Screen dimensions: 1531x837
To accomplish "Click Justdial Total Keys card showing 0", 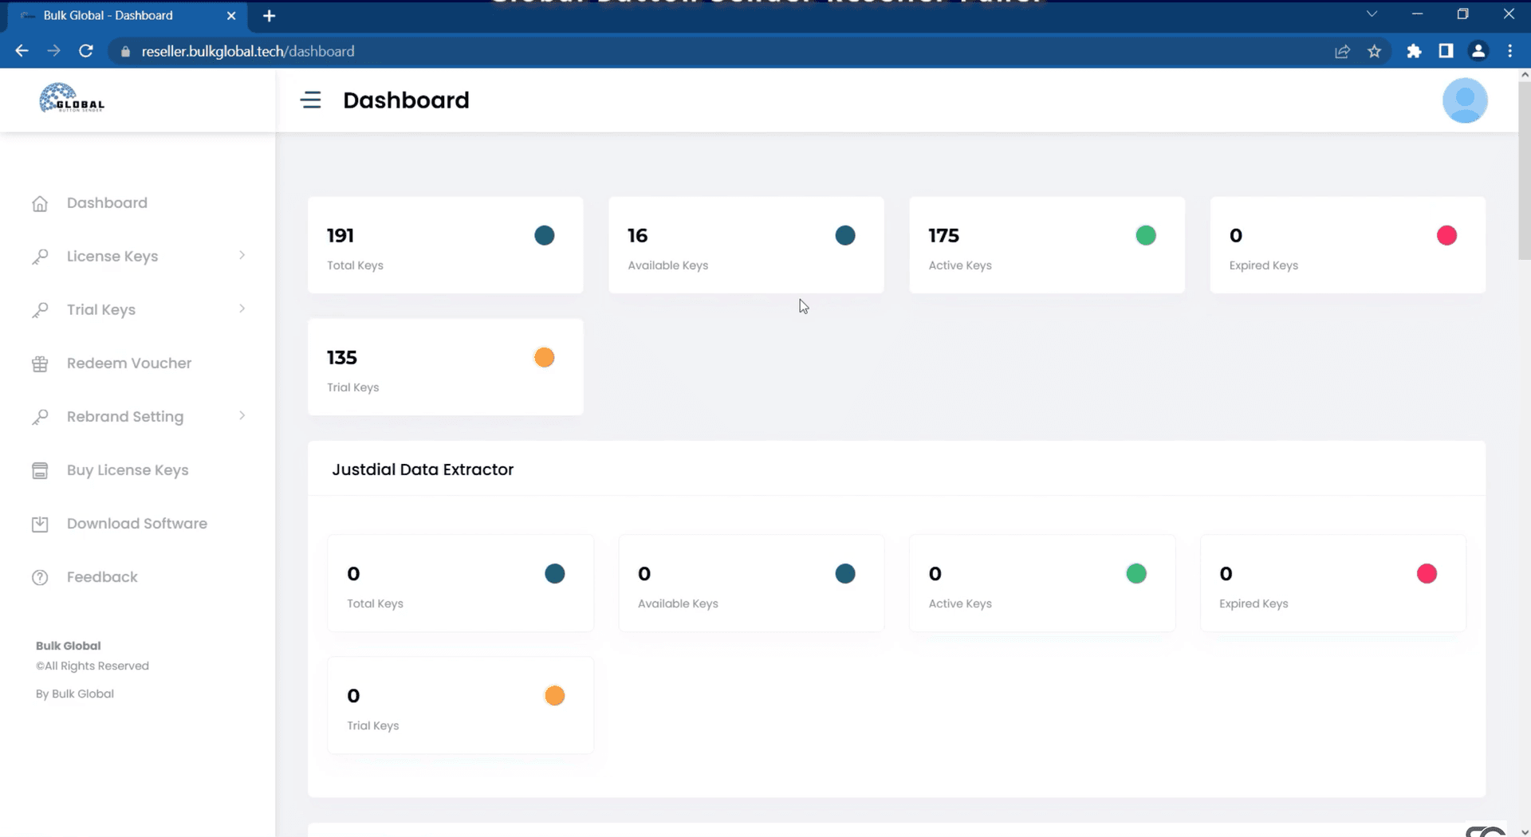I will click(460, 583).
